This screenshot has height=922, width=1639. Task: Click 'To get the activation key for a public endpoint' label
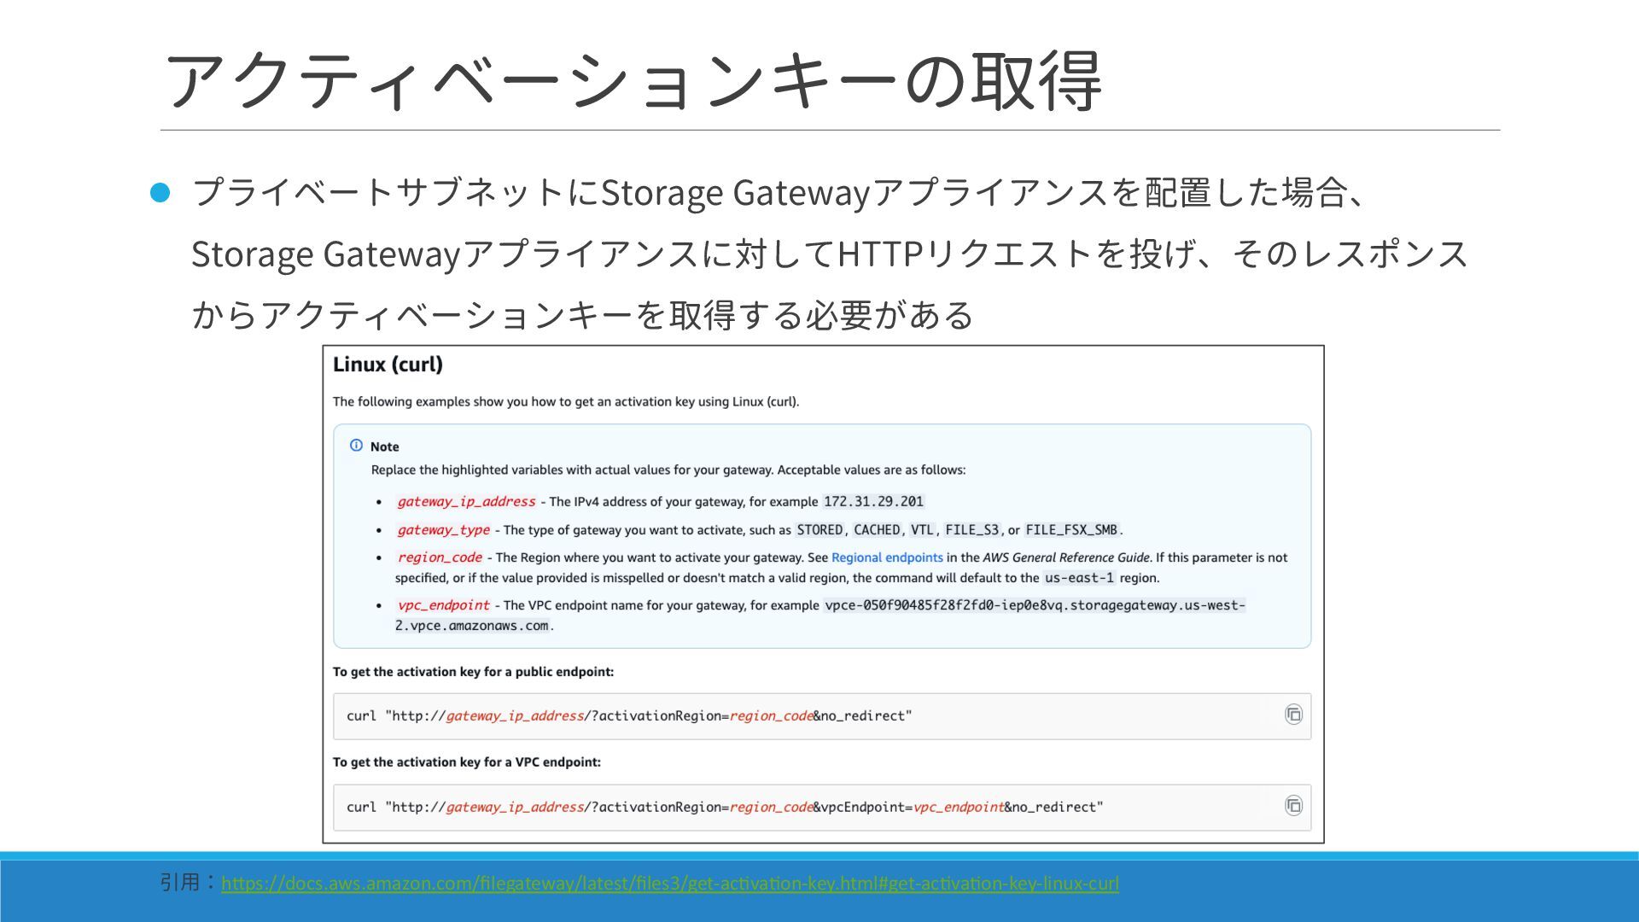(473, 672)
